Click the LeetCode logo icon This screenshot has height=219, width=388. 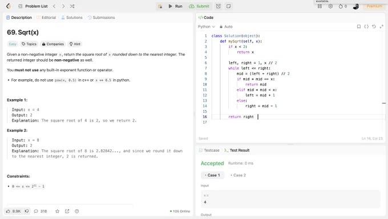pyautogui.click(x=9, y=6)
